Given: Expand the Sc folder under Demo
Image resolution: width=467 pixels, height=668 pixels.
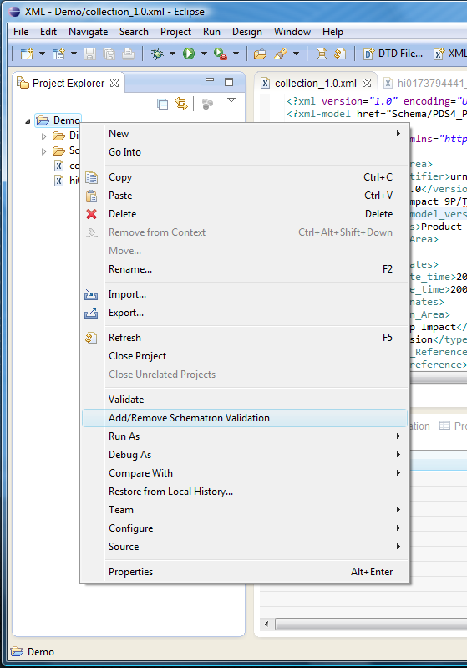Looking at the screenshot, I should pyautogui.click(x=43, y=151).
